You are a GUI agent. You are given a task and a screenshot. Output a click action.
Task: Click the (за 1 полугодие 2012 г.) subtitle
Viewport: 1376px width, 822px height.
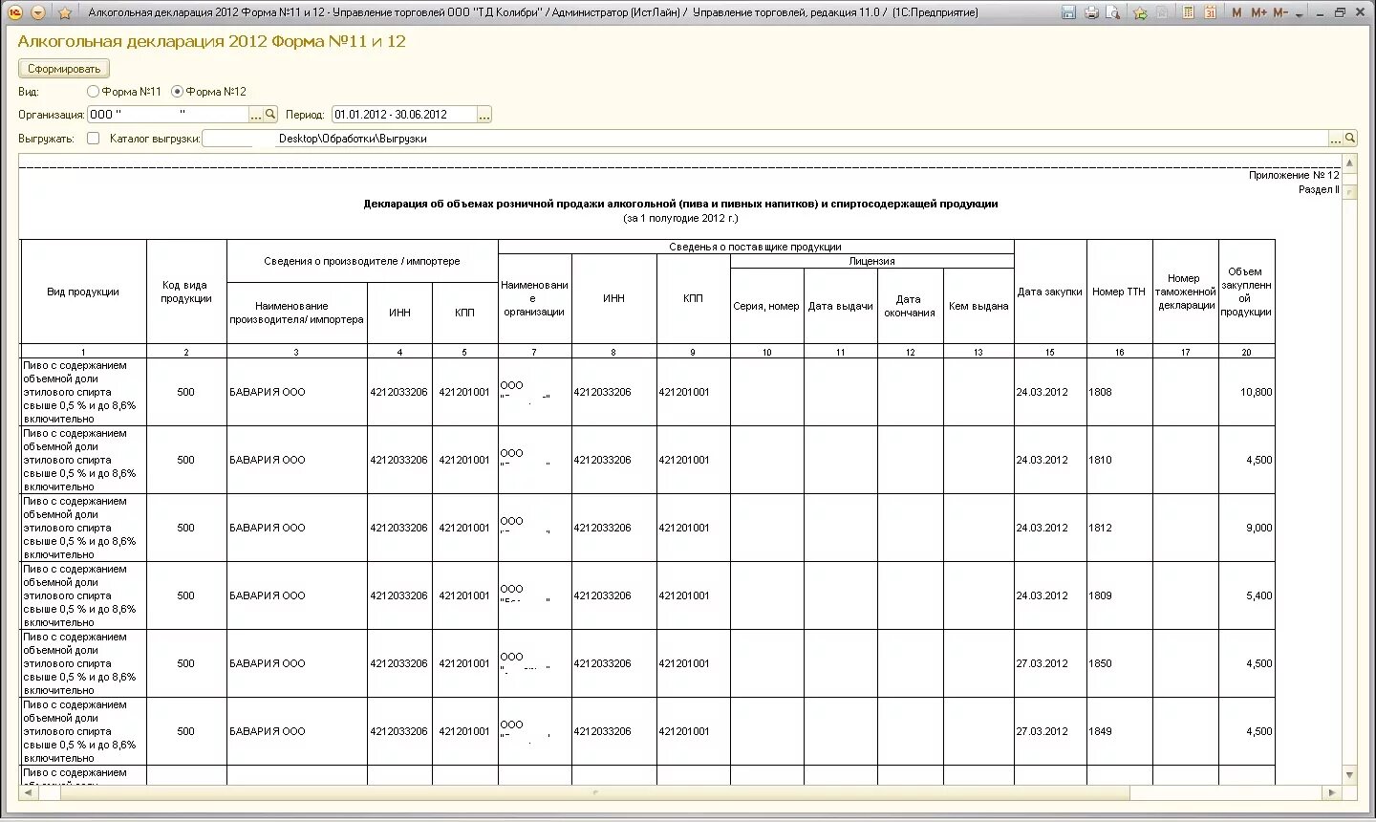680,218
